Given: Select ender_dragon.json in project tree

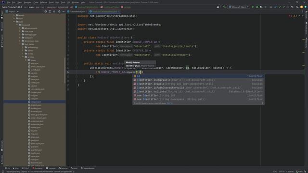Looking at the screenshot, I should click(37, 118).
